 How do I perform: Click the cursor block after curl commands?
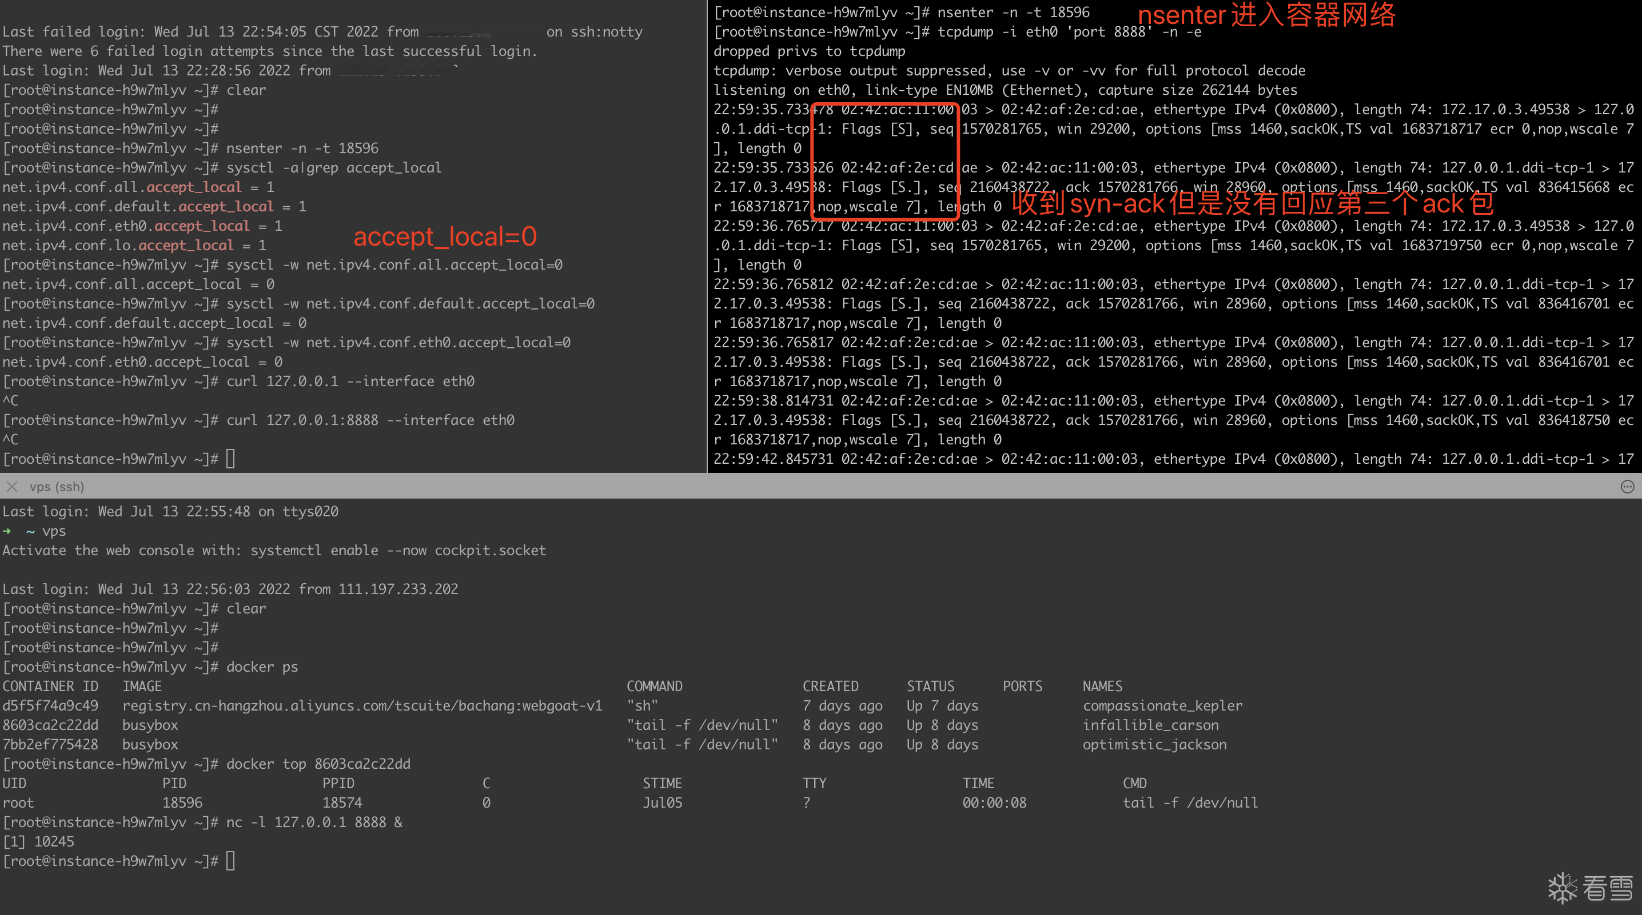pyautogui.click(x=231, y=459)
